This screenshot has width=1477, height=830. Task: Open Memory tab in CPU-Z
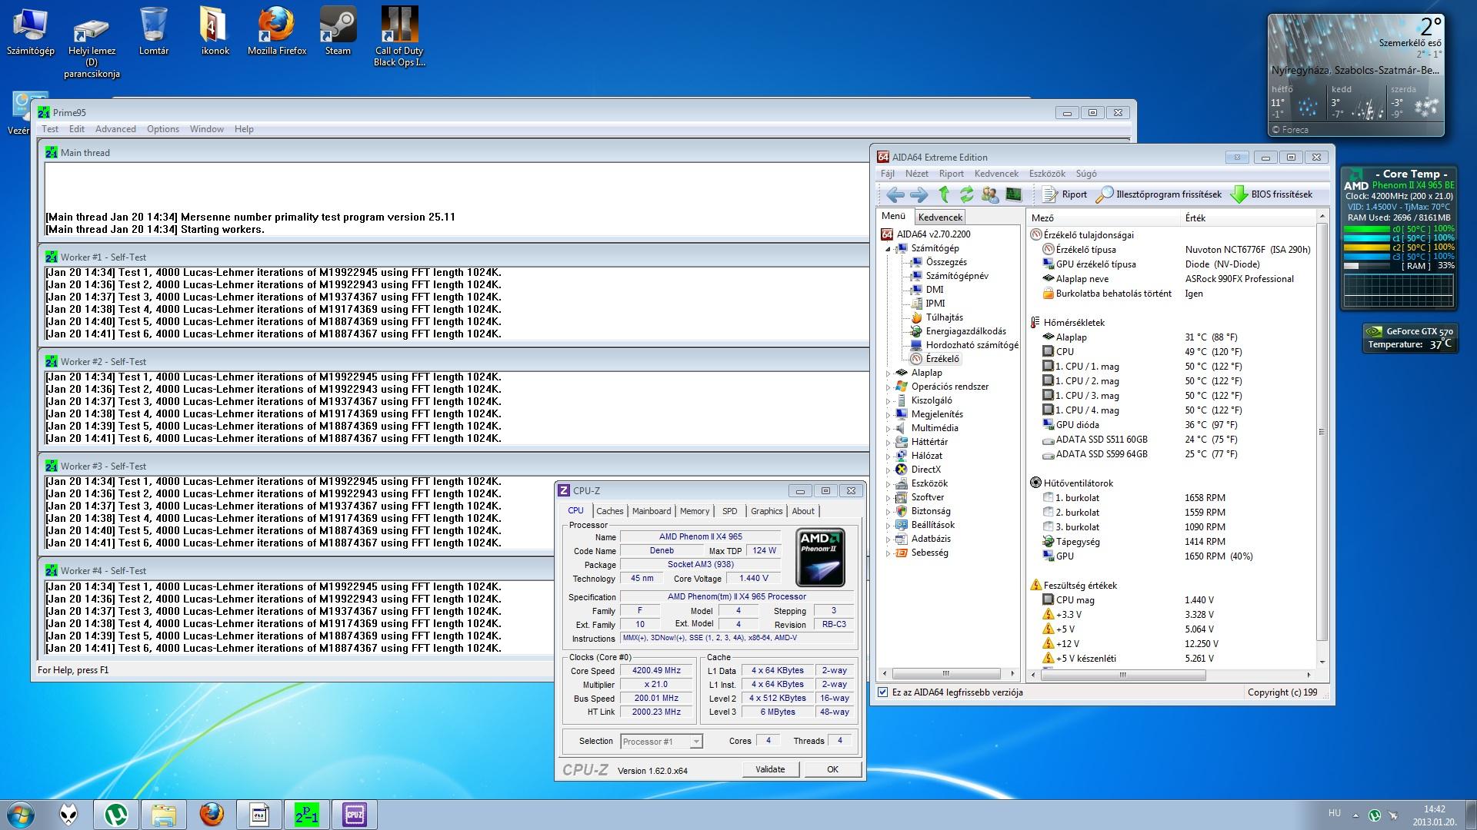pos(695,511)
